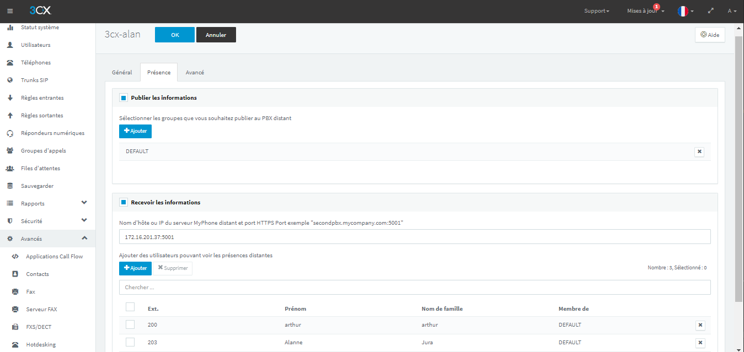Viewport: 744px width, 352px height.
Task: Click Ajouter above the users search field
Action: (135, 268)
